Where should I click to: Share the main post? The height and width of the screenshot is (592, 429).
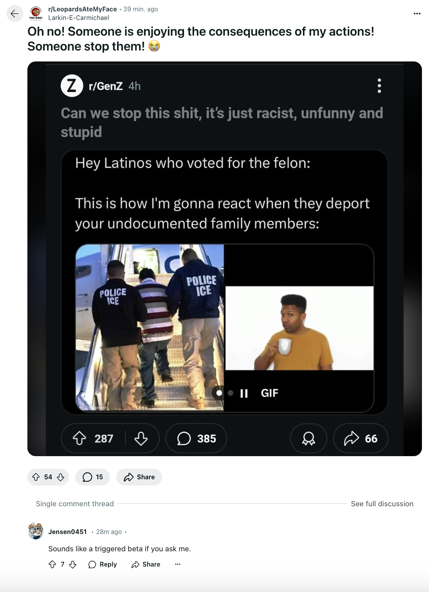point(139,477)
